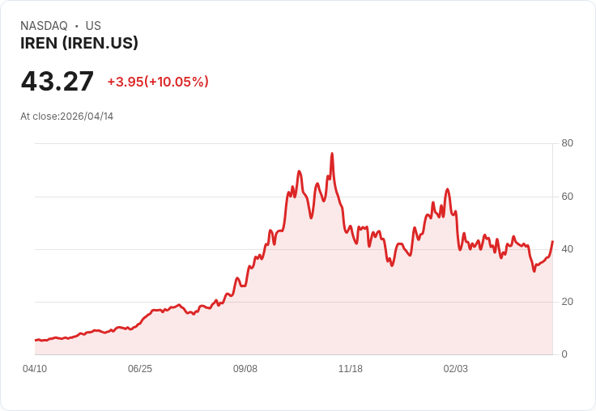Click the 40 y-axis value label
This screenshot has width=596, height=411.
point(567,249)
